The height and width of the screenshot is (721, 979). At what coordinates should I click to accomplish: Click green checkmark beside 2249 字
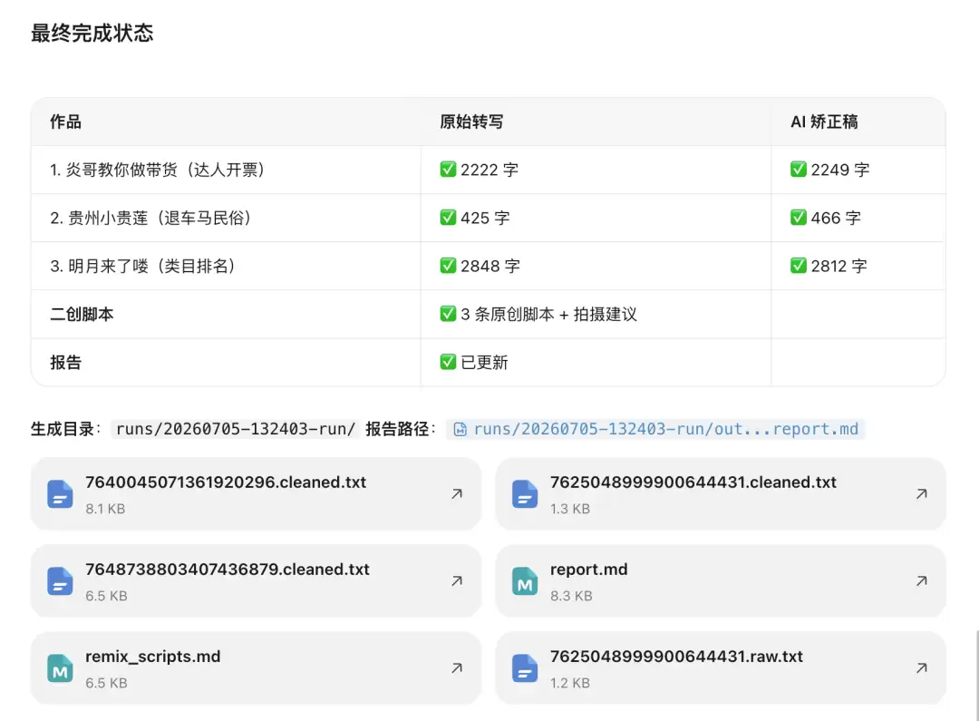[x=798, y=170]
